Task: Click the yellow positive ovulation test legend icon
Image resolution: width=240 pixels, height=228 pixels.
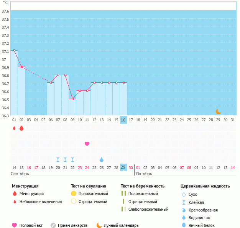Action: [x=74, y=194]
